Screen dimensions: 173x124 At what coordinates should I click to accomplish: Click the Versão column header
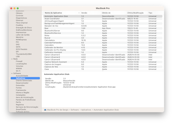pos(84,13)
